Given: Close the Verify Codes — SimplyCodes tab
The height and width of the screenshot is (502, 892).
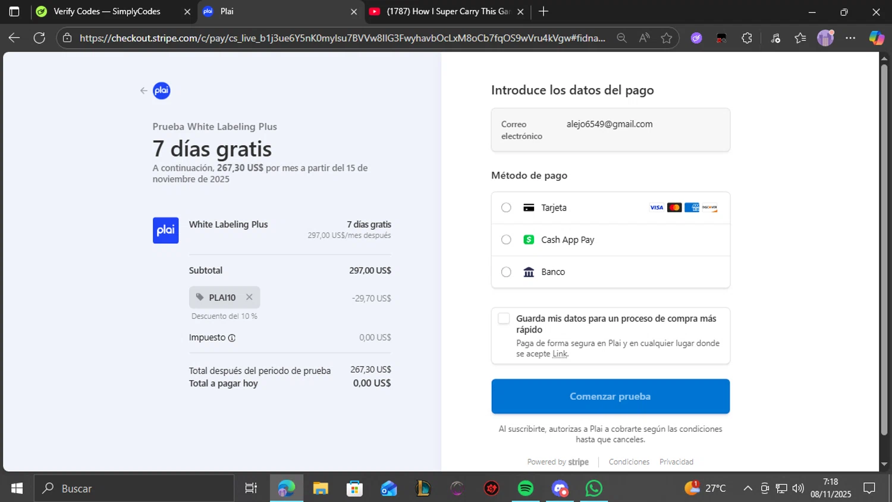Looking at the screenshot, I should pyautogui.click(x=187, y=11).
